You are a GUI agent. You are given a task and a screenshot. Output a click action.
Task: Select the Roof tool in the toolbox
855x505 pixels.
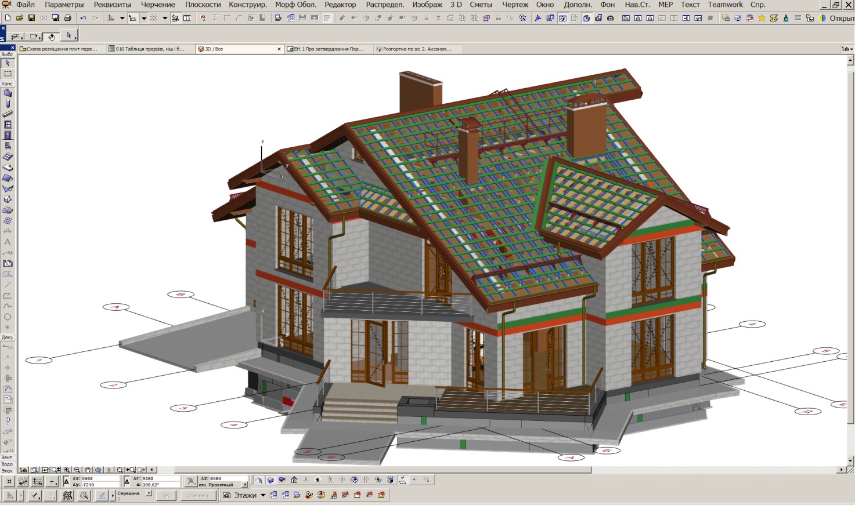coord(8,178)
